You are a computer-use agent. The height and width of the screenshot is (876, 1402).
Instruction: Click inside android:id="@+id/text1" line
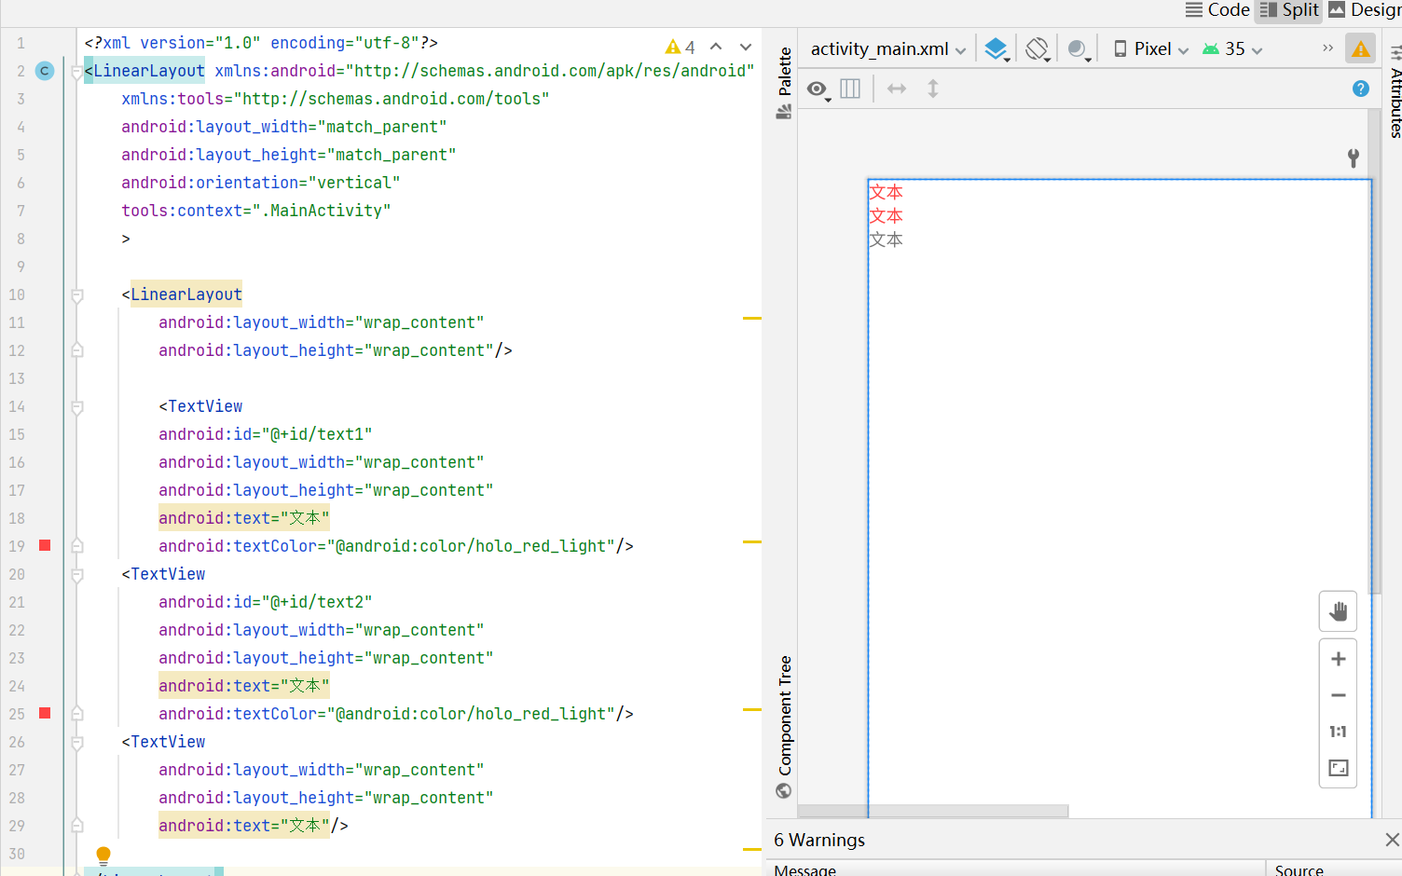pos(266,434)
